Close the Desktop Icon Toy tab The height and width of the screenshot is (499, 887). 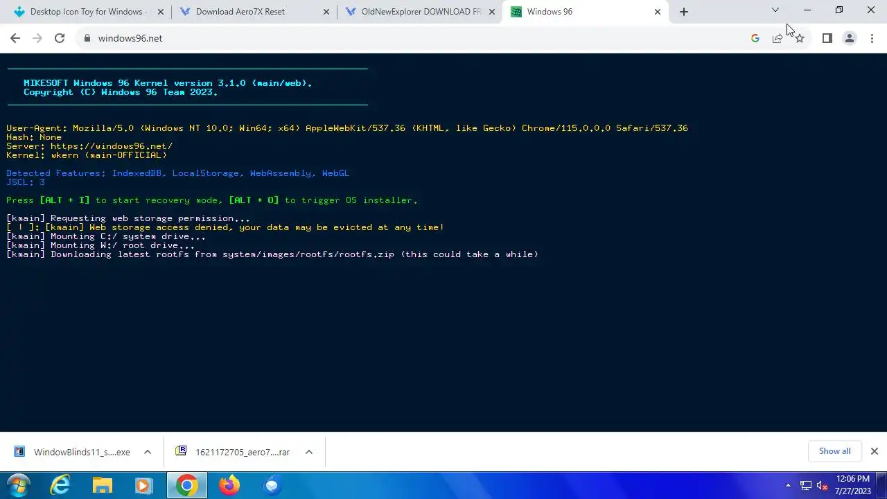pyautogui.click(x=161, y=12)
